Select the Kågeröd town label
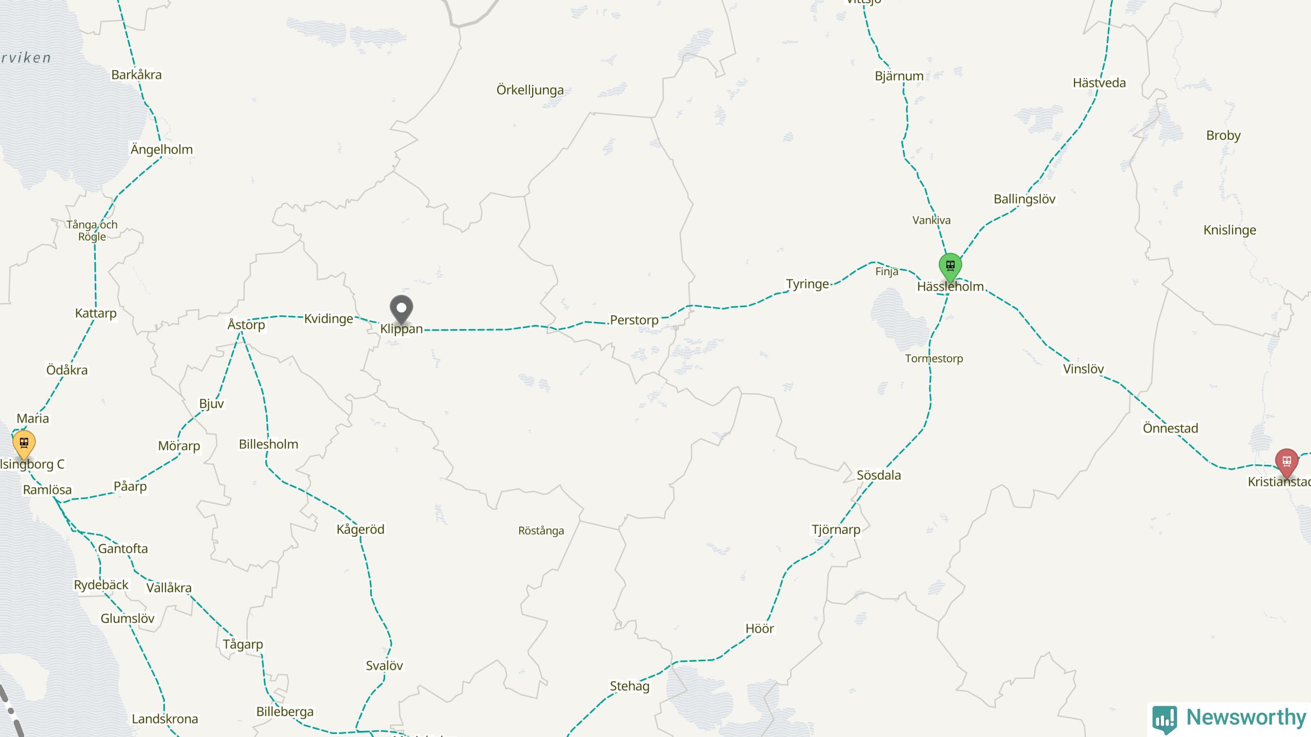Screen dimensions: 1311x737 [x=361, y=529]
